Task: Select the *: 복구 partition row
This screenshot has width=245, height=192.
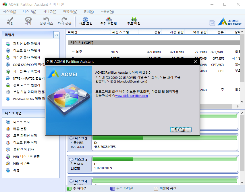Action: (154, 52)
